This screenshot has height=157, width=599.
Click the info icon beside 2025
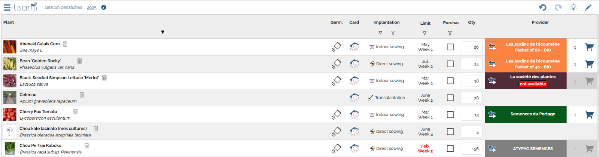coord(104,7)
